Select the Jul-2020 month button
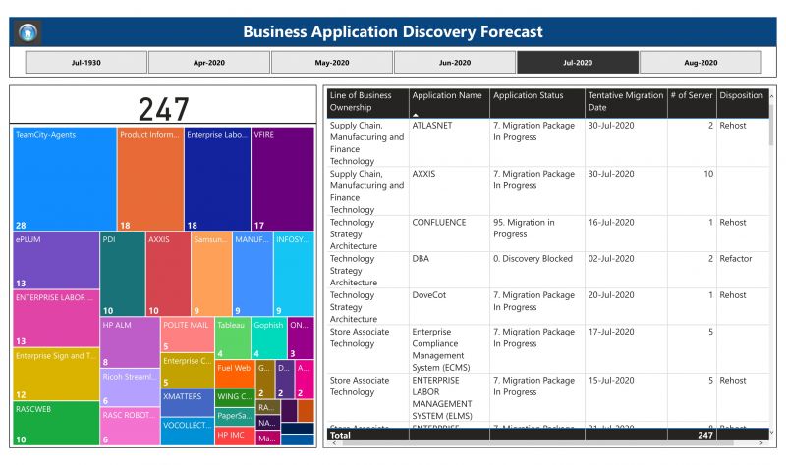This screenshot has width=786, height=465. click(x=578, y=63)
